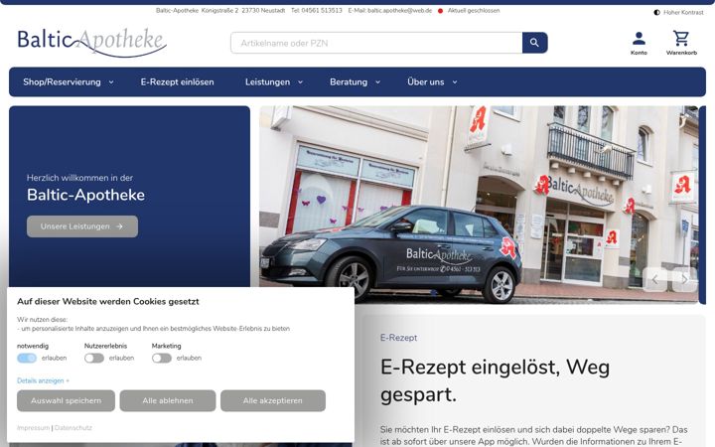
Task: Click the baltic.apotheke@web.de email link
Action: pos(399,11)
